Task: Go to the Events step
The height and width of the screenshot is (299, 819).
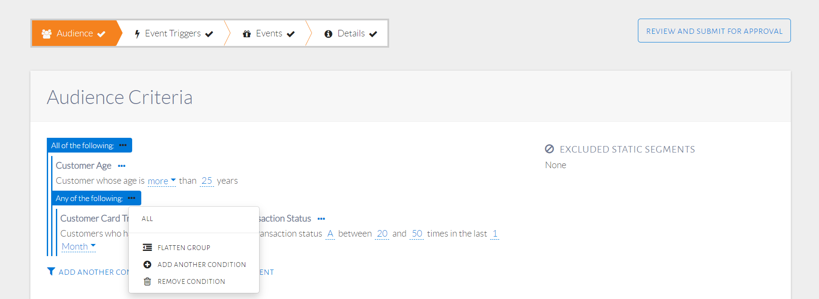Action: click(269, 33)
